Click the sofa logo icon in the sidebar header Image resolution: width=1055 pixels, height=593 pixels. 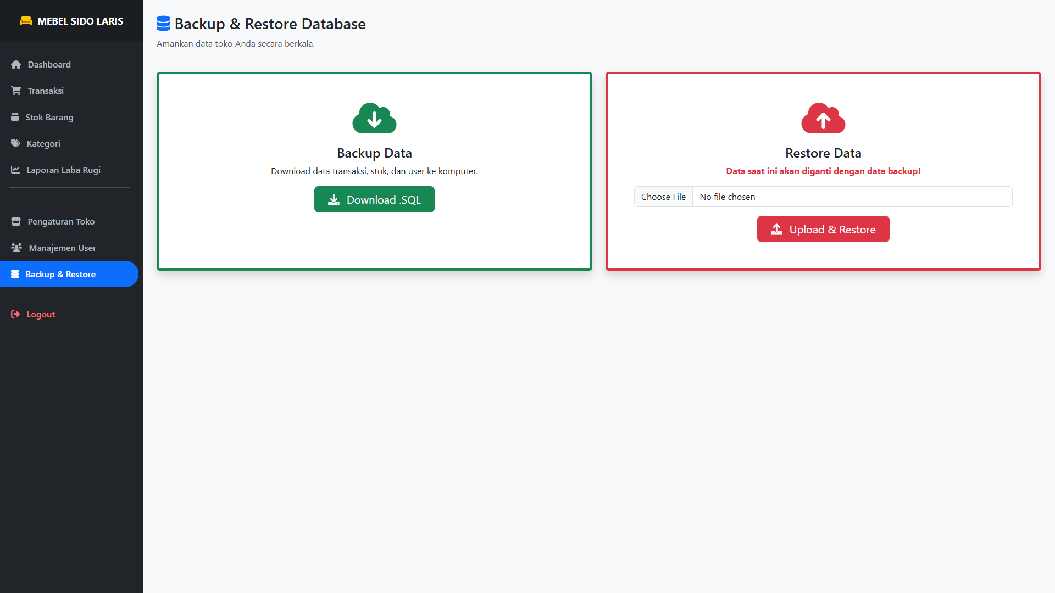pos(26,21)
